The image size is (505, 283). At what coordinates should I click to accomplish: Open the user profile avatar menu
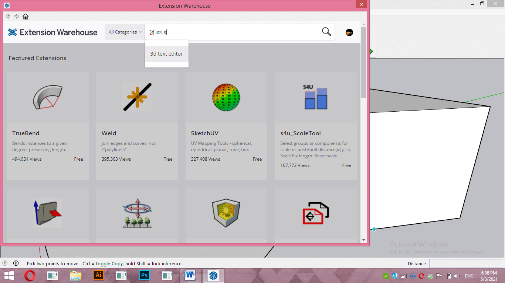pos(349,32)
